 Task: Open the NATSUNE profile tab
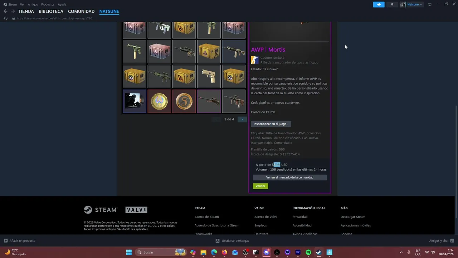[x=109, y=11]
